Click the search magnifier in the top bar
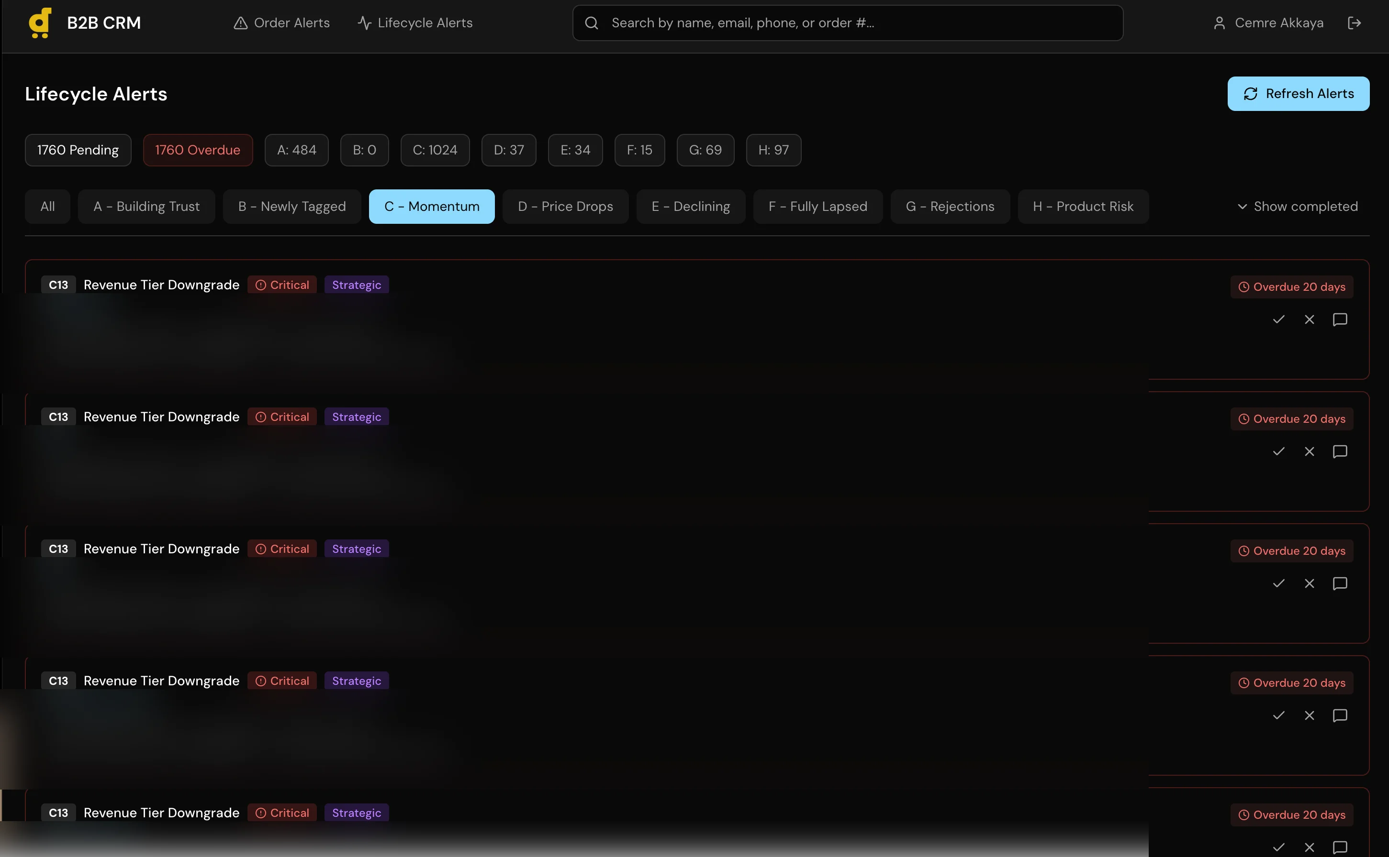Viewport: 1389px width, 857px height. (x=592, y=22)
